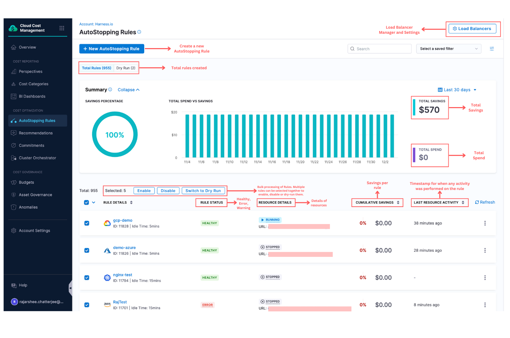Image resolution: width=510 pixels, height=338 pixels.
Task: Open the Select a saved filter dropdown
Action: coord(448,49)
